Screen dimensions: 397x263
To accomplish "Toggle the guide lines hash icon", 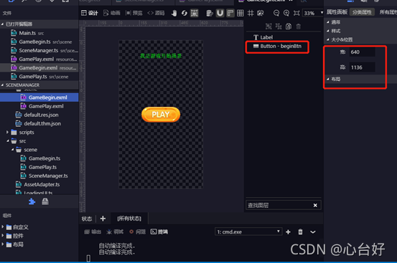I will click(251, 13).
